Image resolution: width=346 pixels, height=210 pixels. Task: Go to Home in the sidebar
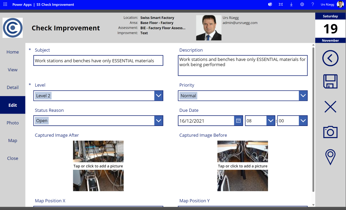coord(13,52)
